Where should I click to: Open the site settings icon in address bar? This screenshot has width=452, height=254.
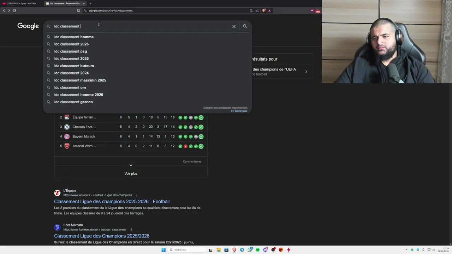[85, 11]
